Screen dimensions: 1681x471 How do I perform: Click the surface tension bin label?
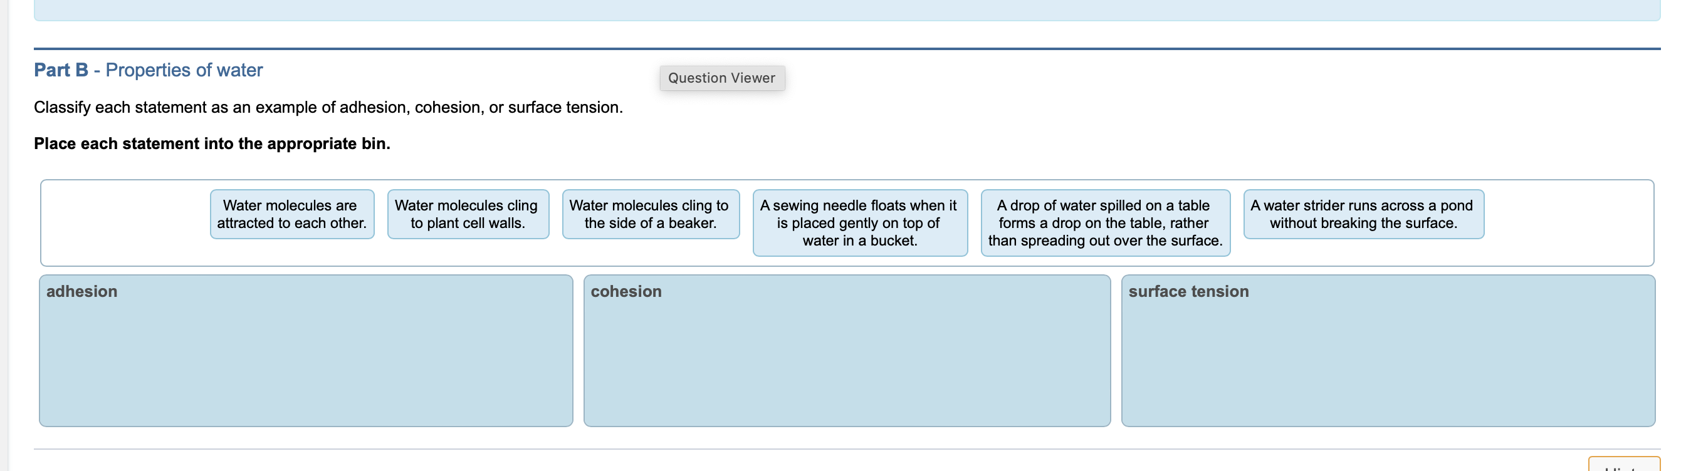coord(1188,292)
